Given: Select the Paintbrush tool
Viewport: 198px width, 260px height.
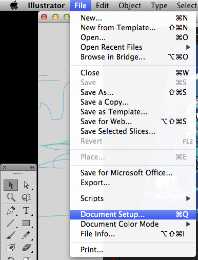Looking at the screenshot, I should (x=11, y=235).
